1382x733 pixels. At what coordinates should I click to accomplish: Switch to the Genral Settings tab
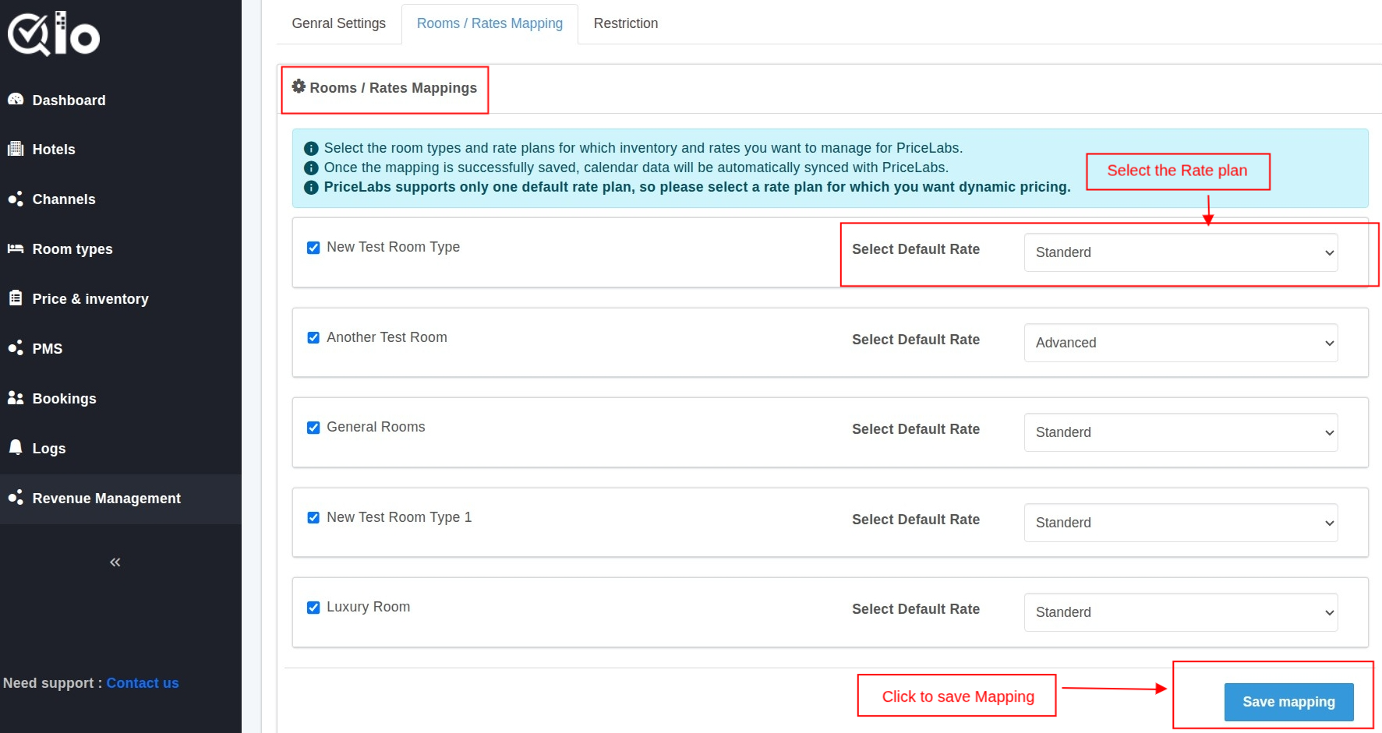point(338,23)
